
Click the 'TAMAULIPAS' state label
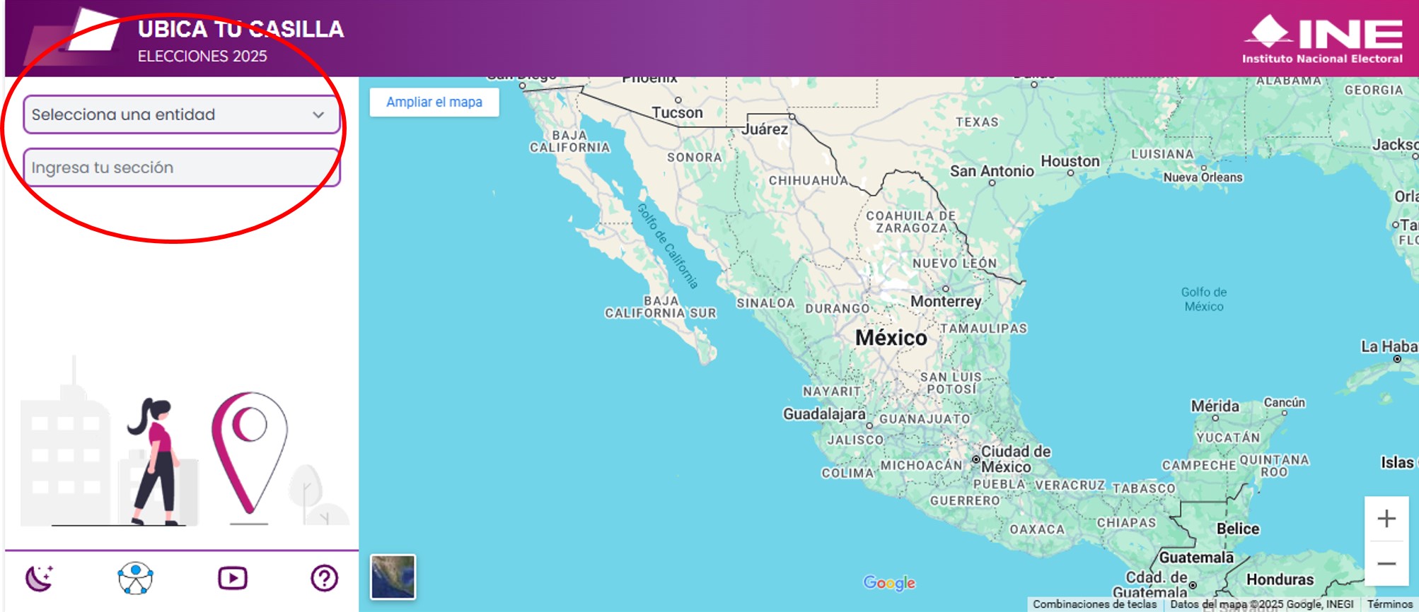[983, 329]
